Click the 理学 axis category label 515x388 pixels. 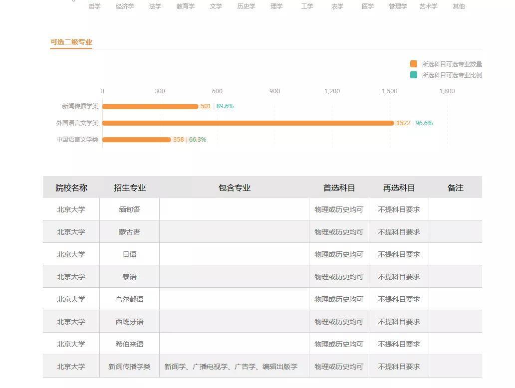point(276,6)
